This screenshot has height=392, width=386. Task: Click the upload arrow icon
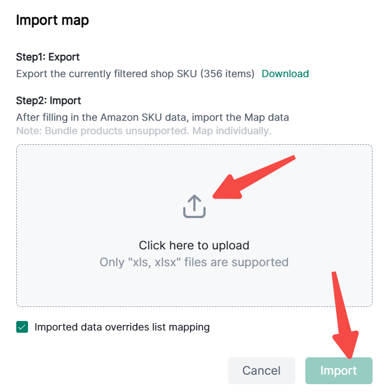click(x=194, y=206)
